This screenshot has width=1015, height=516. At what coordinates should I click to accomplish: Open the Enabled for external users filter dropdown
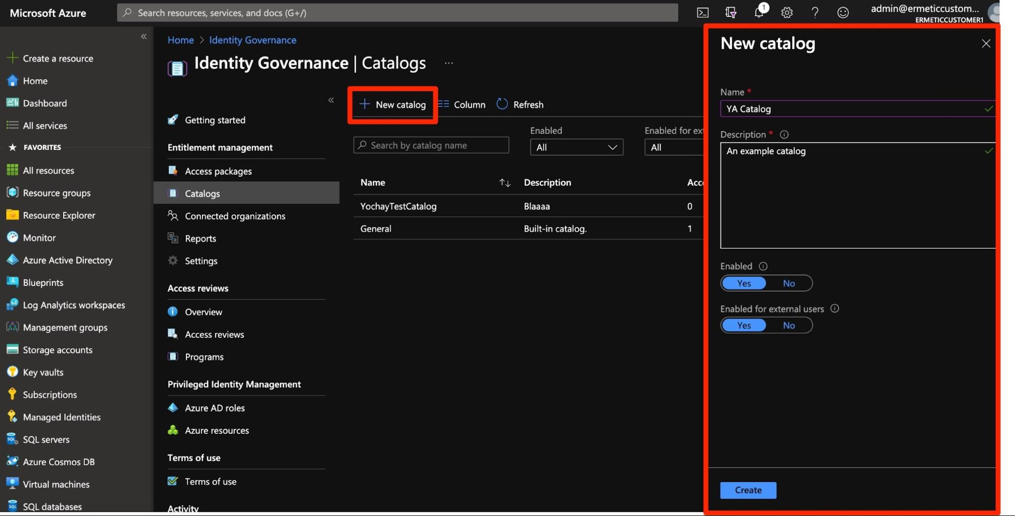tap(674, 147)
